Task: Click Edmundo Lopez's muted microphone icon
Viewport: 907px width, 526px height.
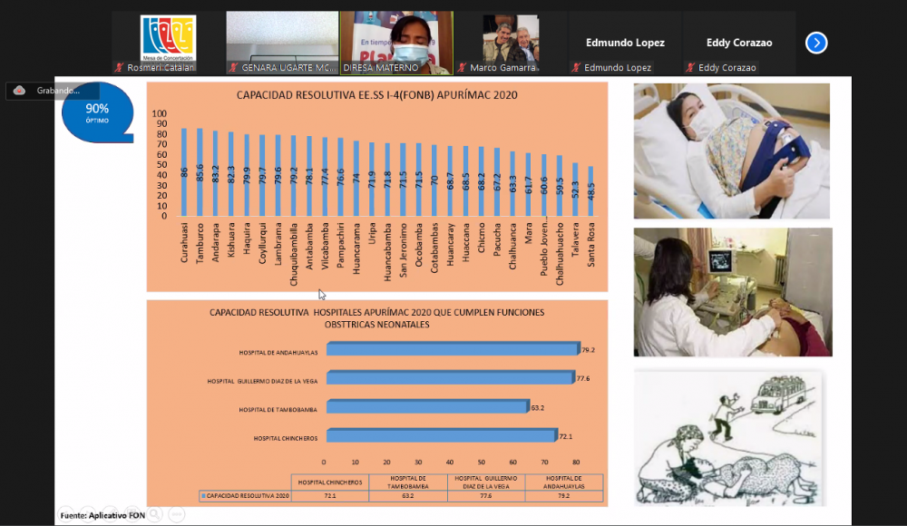Action: coord(576,68)
